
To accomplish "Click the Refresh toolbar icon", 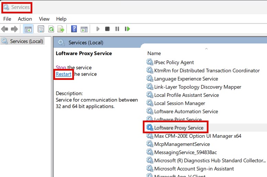I will tap(51, 29).
